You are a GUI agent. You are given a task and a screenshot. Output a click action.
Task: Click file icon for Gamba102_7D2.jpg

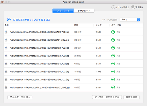click(6, 48)
